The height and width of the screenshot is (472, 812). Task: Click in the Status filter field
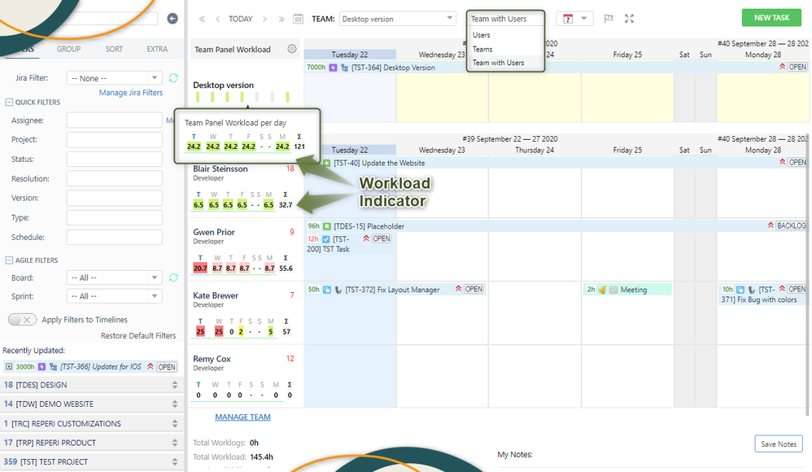tap(114, 159)
